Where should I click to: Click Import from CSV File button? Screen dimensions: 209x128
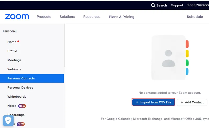pos(153,102)
